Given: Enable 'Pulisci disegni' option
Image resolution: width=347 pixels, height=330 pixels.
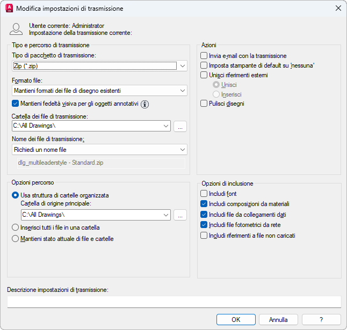Looking at the screenshot, I should [204, 104].
